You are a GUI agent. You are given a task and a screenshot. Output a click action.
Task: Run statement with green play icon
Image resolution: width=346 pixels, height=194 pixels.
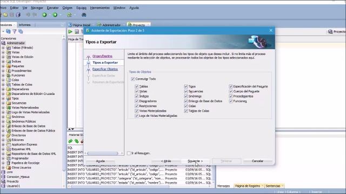(x=70, y=32)
